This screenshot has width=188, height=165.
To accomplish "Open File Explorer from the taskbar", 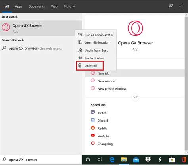I will tap(124, 160).
